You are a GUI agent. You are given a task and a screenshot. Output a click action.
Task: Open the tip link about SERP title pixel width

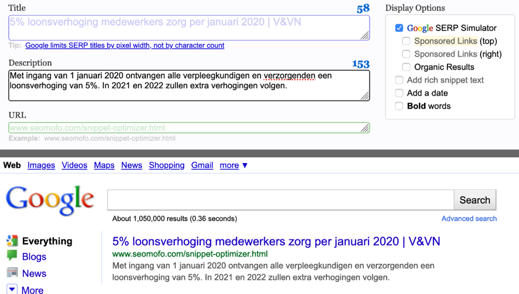pyautogui.click(x=125, y=45)
